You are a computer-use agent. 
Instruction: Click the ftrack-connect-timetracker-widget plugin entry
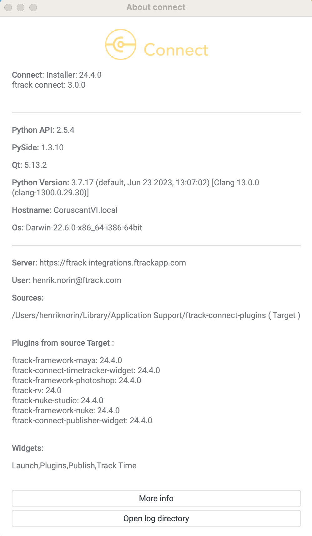click(86, 370)
